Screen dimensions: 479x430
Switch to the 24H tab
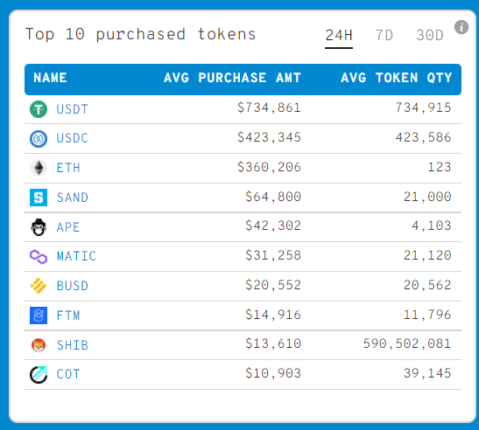point(339,36)
